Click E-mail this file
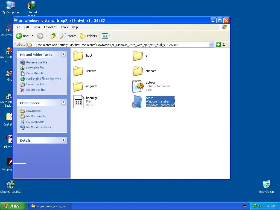The height and width of the screenshot is (210, 280). (35, 84)
